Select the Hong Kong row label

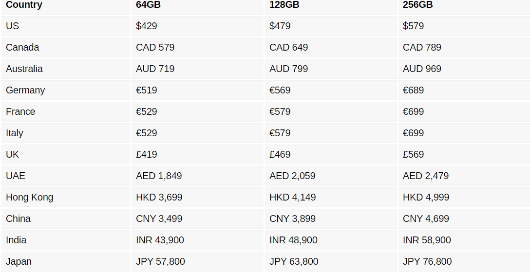click(30, 197)
